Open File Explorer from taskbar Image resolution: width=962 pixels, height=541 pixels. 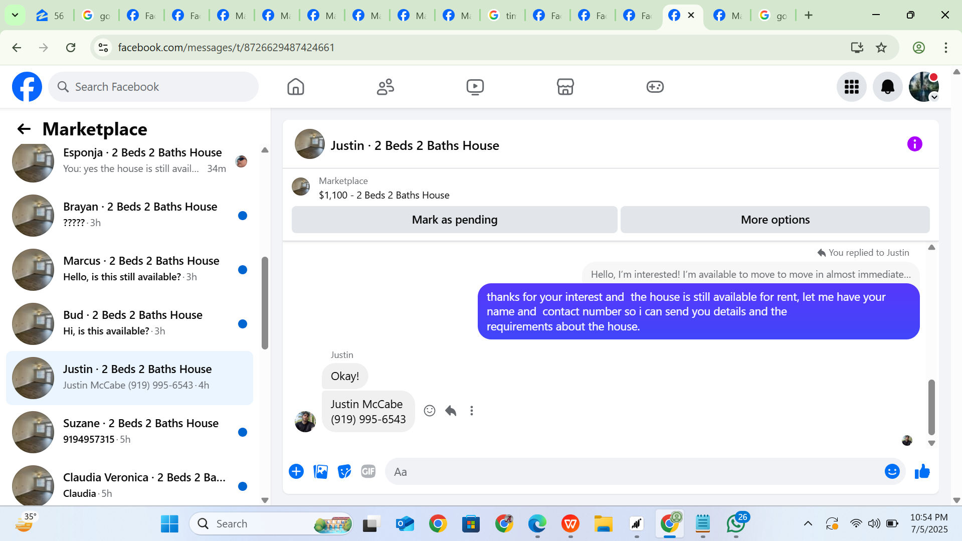[604, 524]
